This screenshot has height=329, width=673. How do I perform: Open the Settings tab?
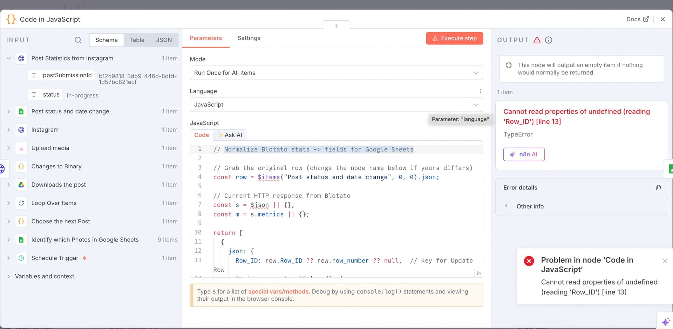pyautogui.click(x=249, y=38)
